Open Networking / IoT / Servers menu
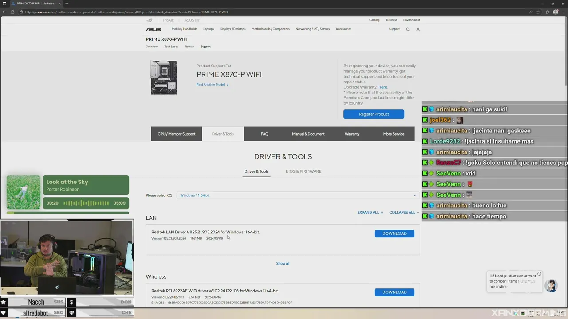The height and width of the screenshot is (319, 568). 313,29
